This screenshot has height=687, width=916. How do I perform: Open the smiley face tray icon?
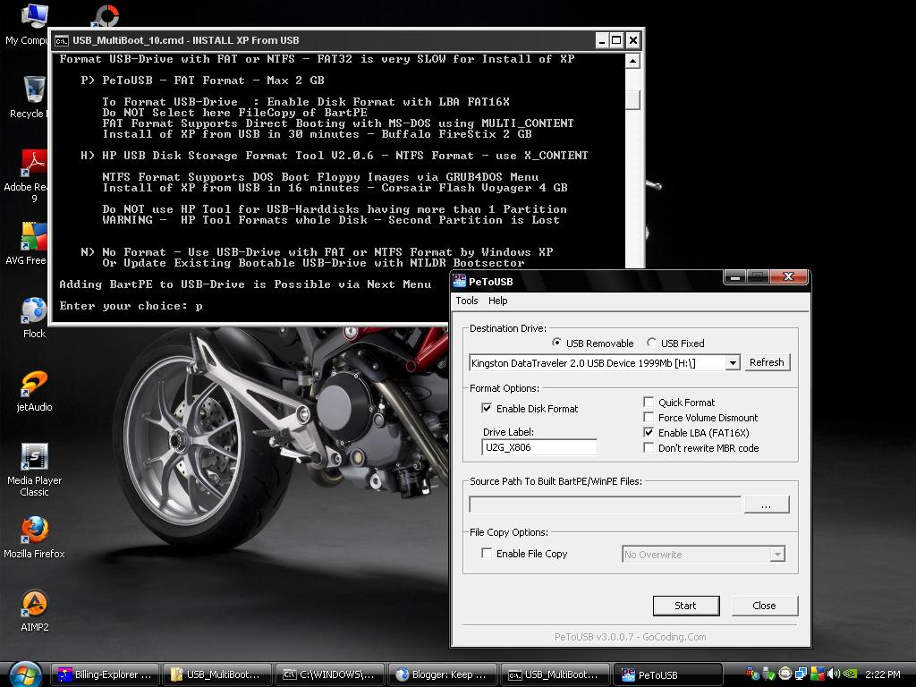[x=785, y=674]
